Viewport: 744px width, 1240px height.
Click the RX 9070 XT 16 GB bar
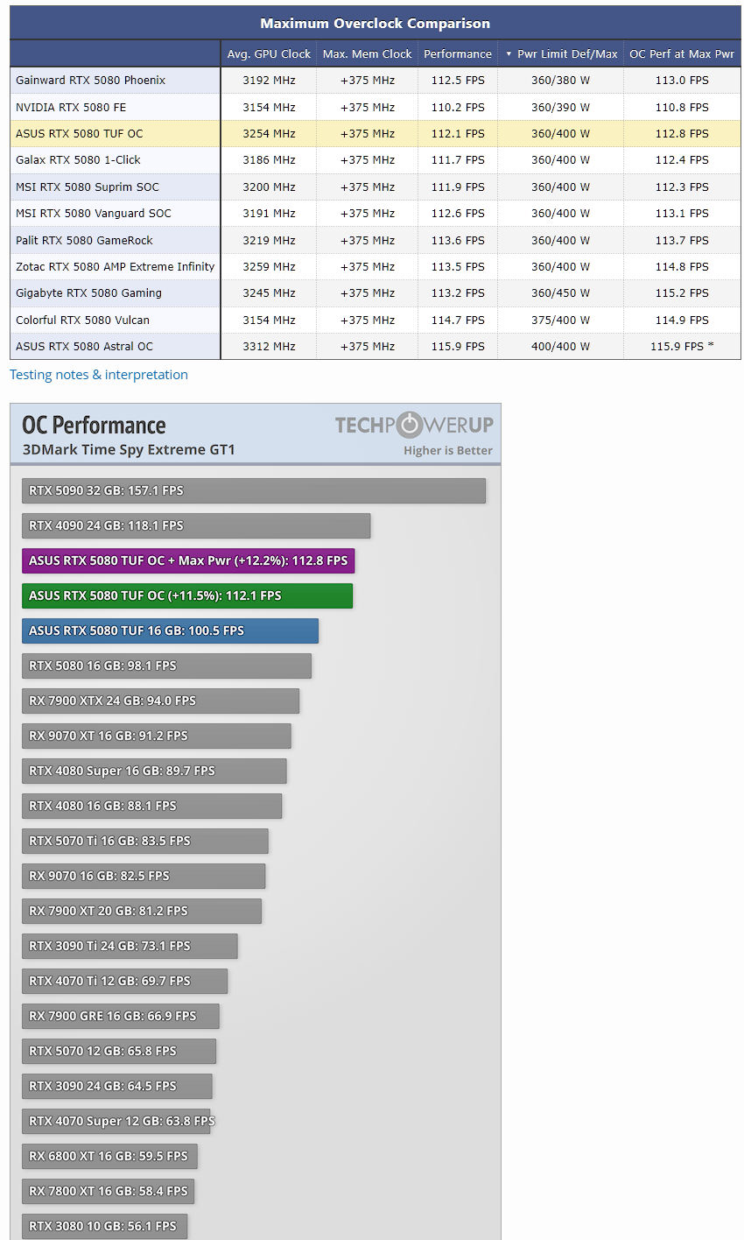157,736
